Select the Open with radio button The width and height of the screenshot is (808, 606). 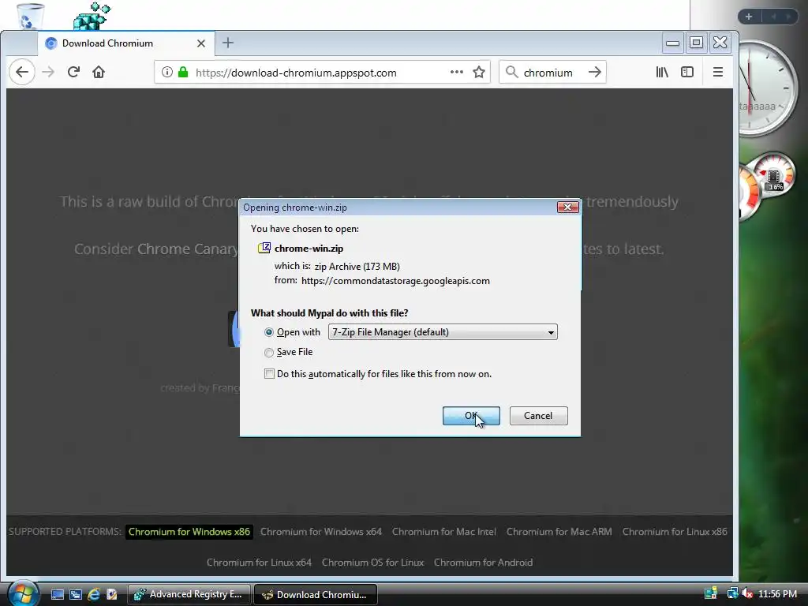pos(269,332)
